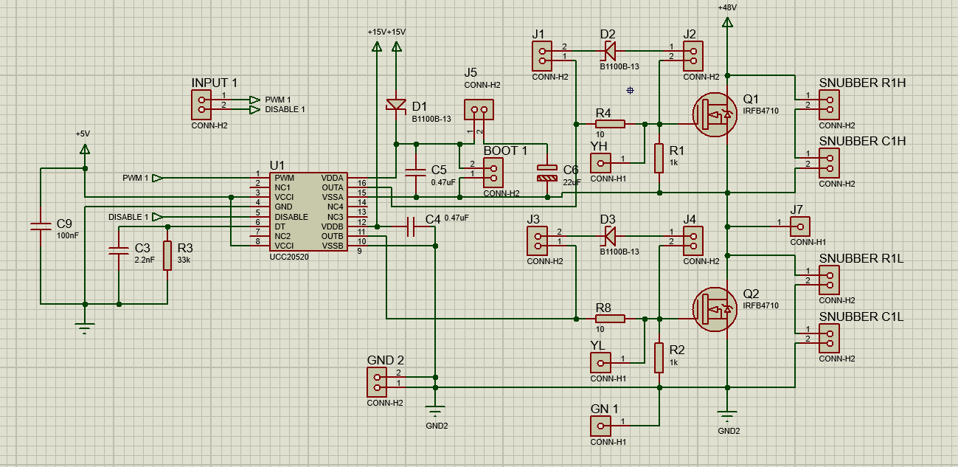Click the BOOT 1 connector
The width and height of the screenshot is (958, 467).
click(492, 173)
